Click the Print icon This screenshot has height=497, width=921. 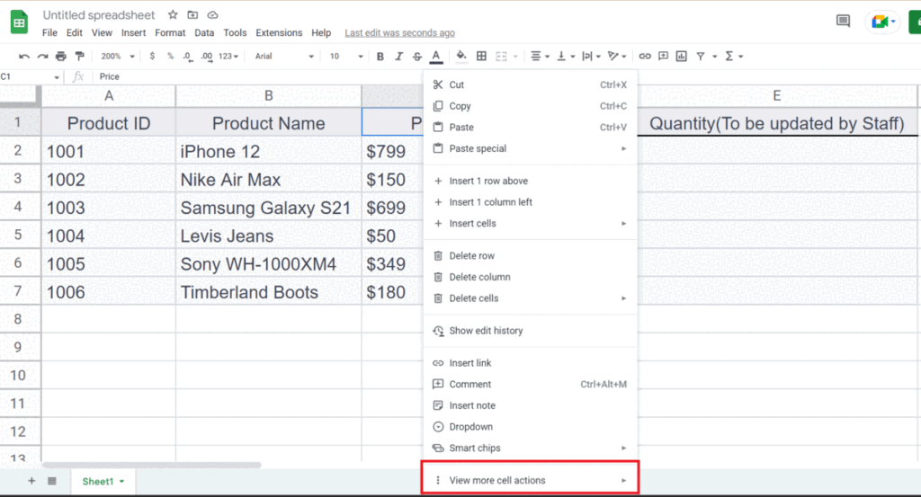(60, 57)
